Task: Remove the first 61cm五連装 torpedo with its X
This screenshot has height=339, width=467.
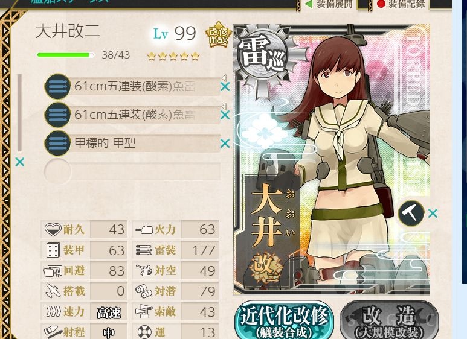Action: (x=225, y=87)
